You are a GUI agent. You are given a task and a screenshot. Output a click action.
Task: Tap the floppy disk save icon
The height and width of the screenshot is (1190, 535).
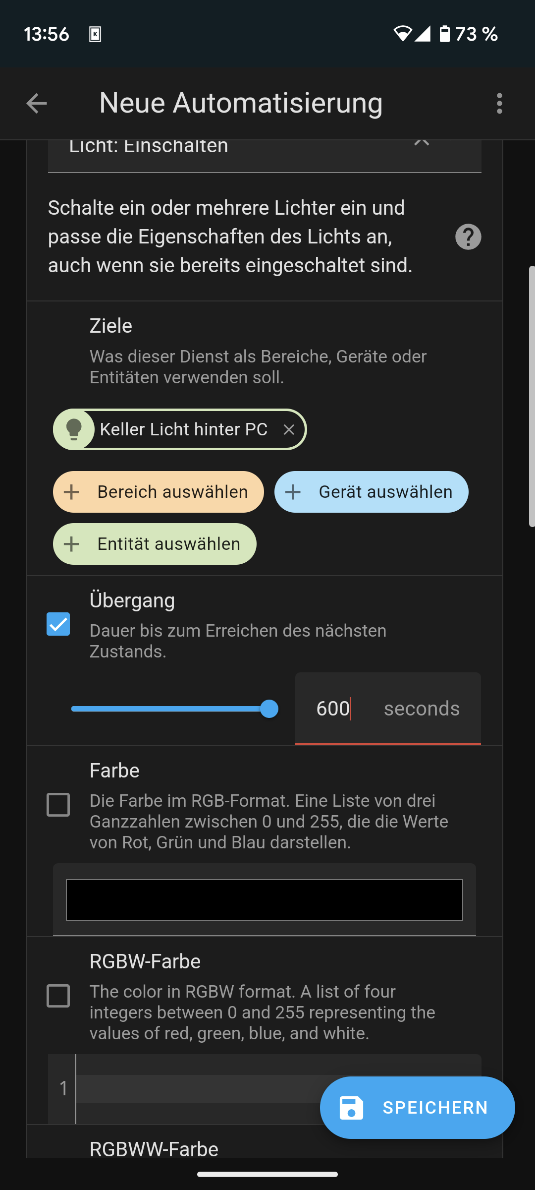[351, 1108]
